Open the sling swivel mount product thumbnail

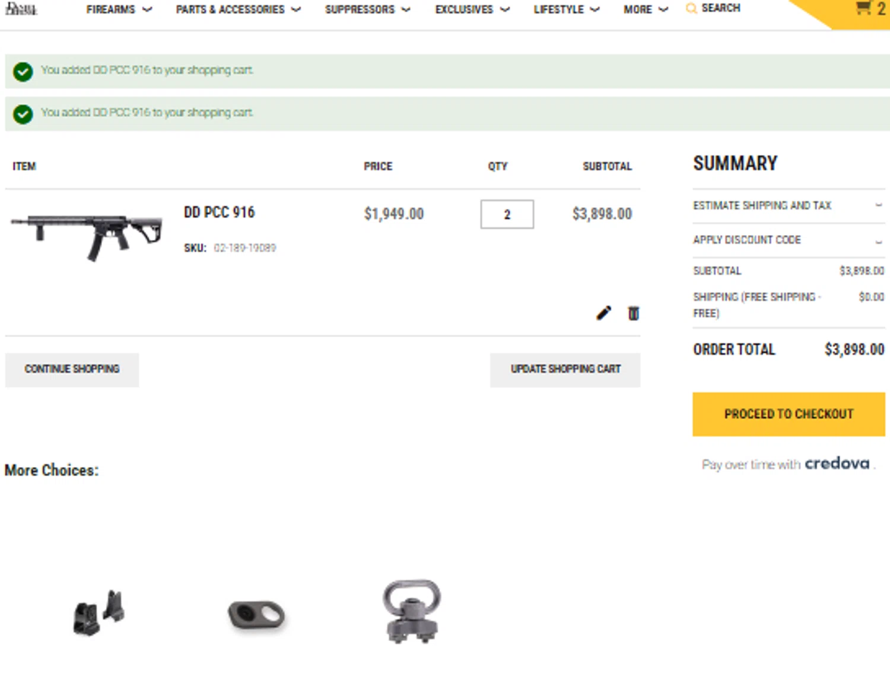click(412, 612)
